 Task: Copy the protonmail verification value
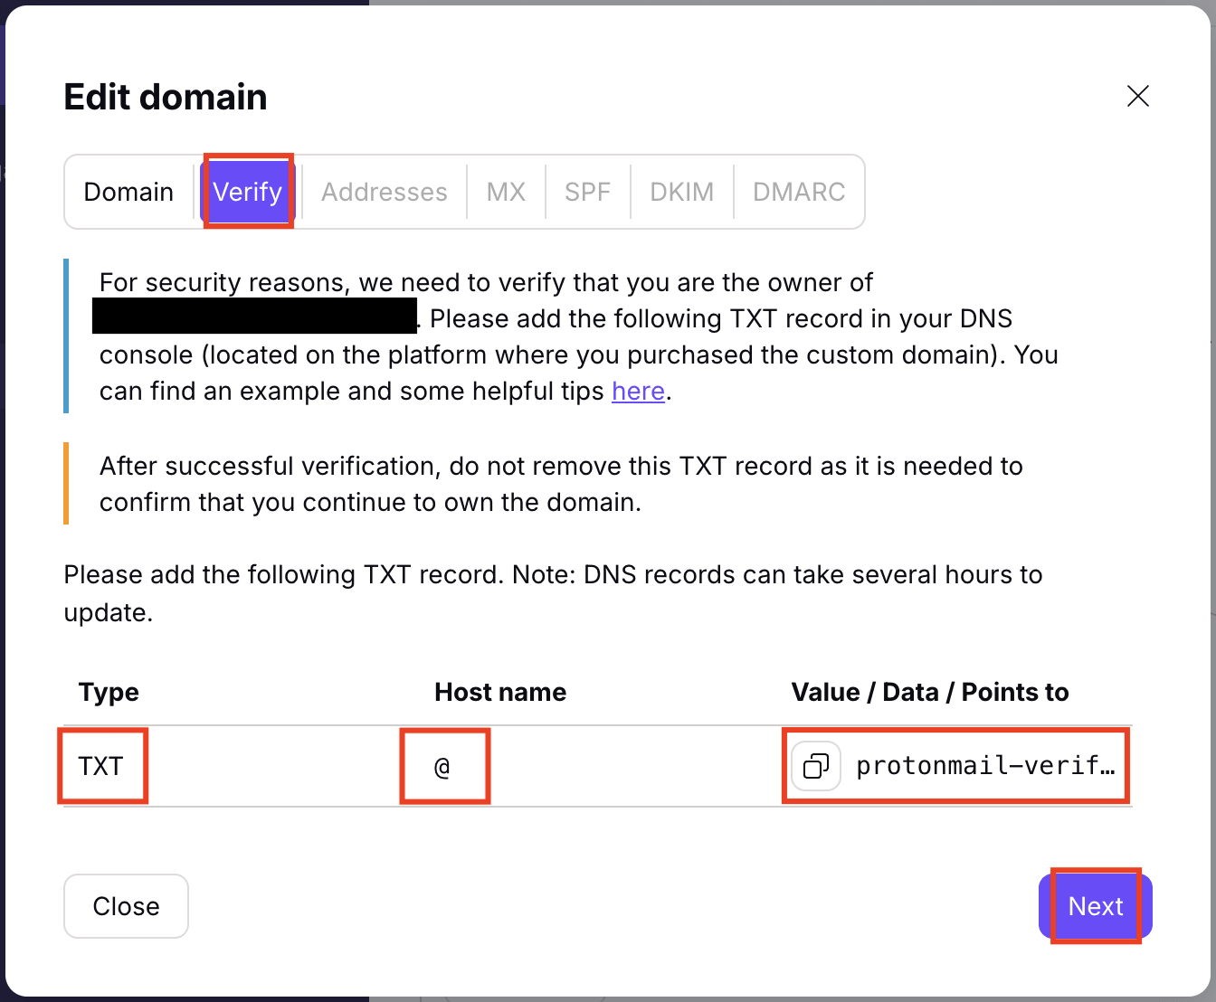click(x=814, y=765)
